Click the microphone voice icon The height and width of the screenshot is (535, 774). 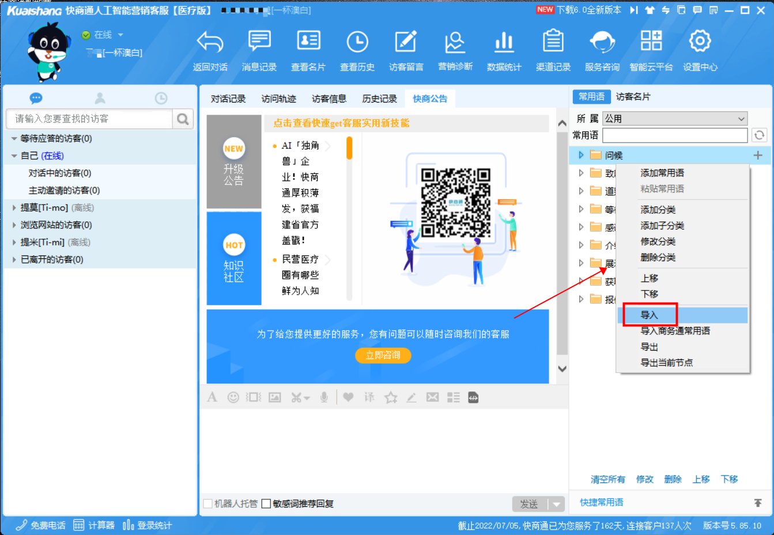coord(324,397)
